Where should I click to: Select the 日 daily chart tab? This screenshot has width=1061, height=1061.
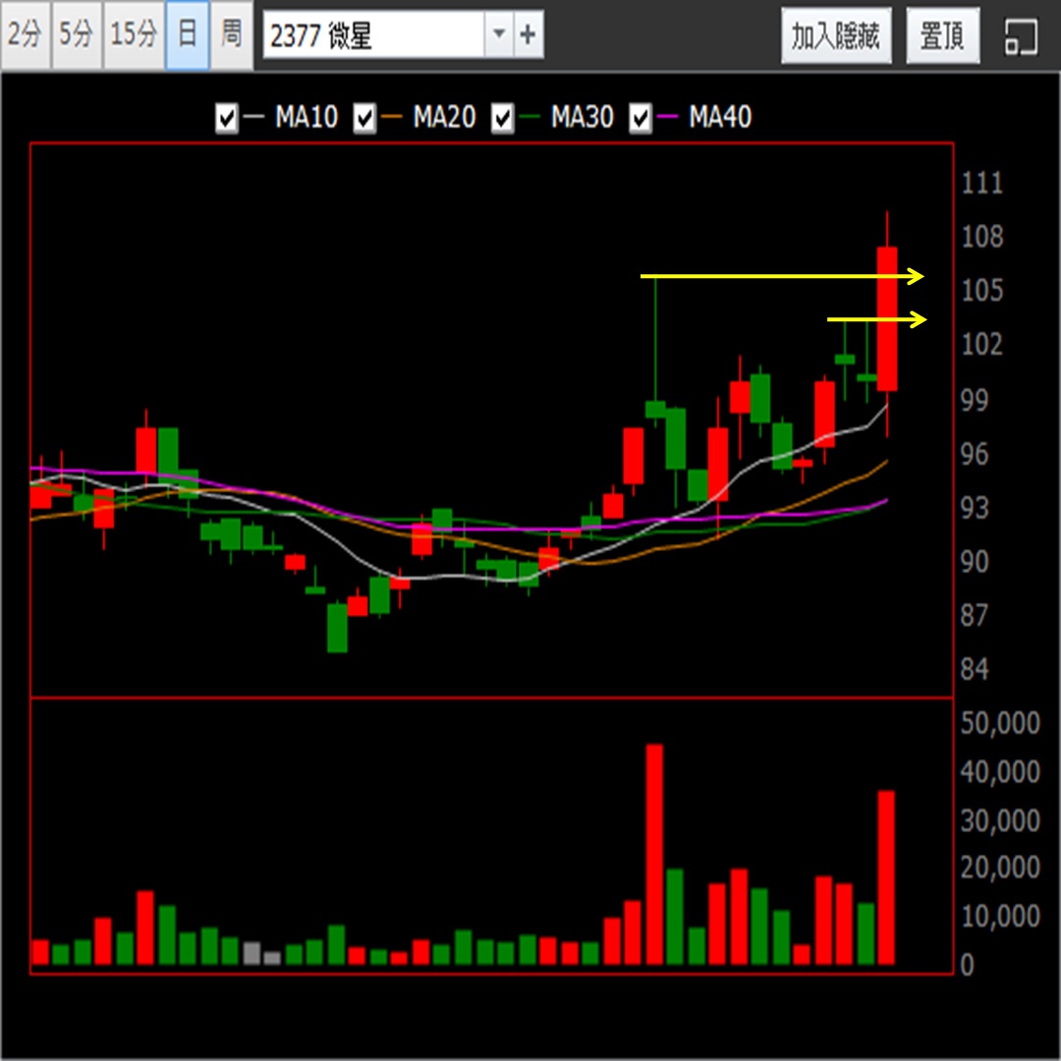pyautogui.click(x=188, y=33)
